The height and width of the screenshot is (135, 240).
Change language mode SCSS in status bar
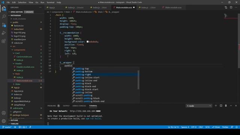pos(207,127)
